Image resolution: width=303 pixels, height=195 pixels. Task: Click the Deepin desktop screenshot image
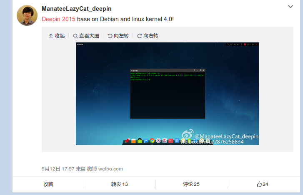tap(168, 94)
